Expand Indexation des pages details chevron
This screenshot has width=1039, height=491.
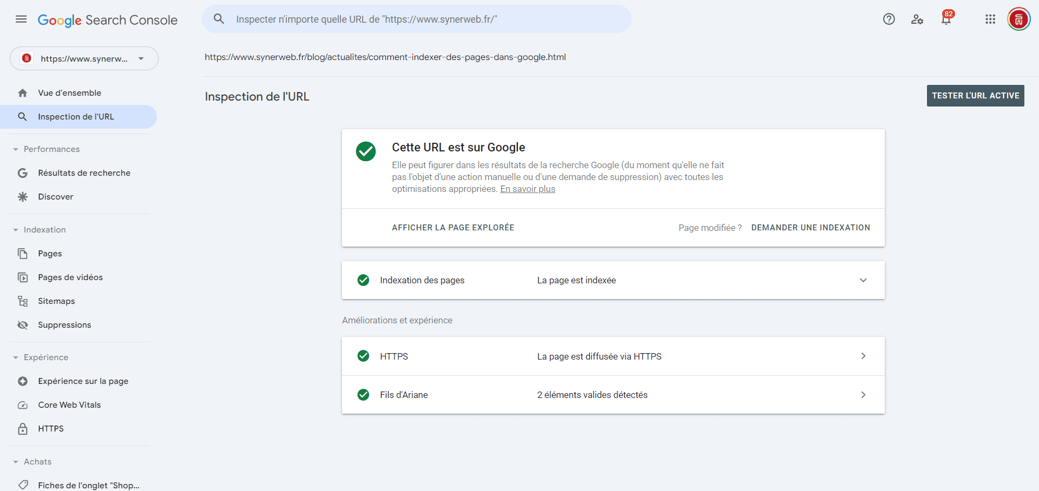tap(863, 280)
